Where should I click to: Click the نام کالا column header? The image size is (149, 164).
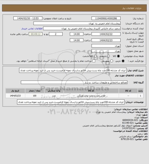[91, 91]
